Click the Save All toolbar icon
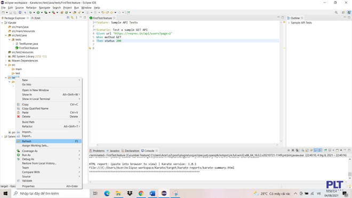Viewport: 352px width, 198px height. pyautogui.click(x=15, y=13)
